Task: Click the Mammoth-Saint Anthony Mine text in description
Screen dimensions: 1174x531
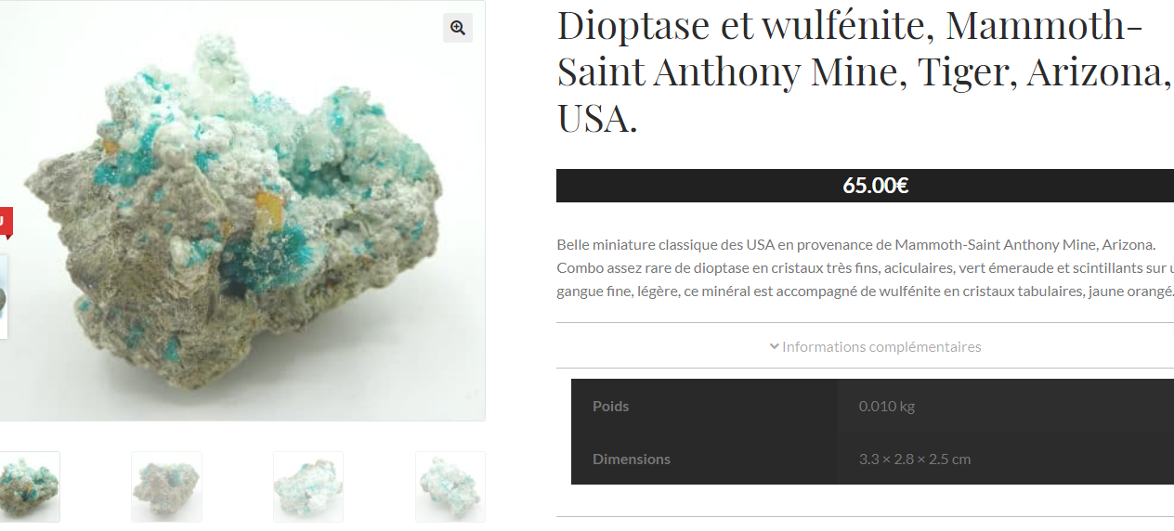Action: (997, 244)
